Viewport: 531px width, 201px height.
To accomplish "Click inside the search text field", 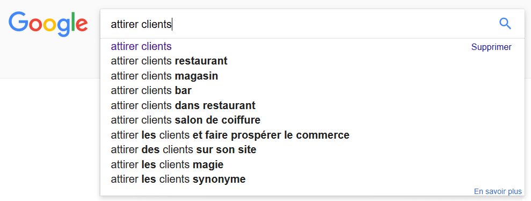I will click(298, 24).
